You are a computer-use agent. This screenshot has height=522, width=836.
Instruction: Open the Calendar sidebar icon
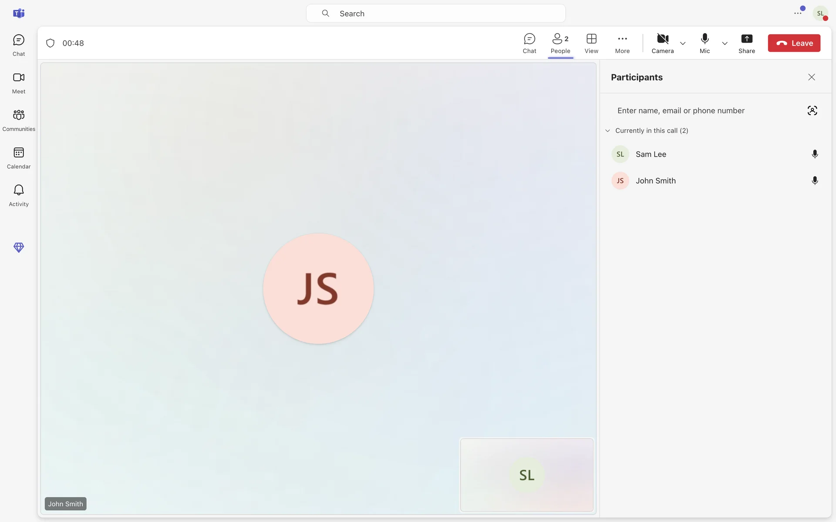click(18, 157)
